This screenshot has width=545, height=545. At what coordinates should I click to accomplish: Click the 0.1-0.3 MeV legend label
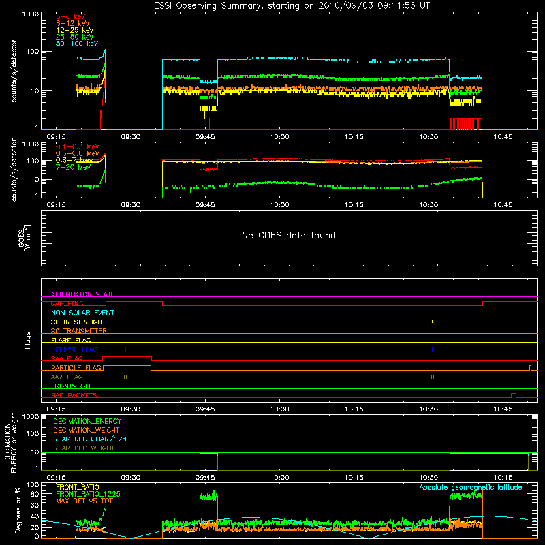(x=78, y=146)
